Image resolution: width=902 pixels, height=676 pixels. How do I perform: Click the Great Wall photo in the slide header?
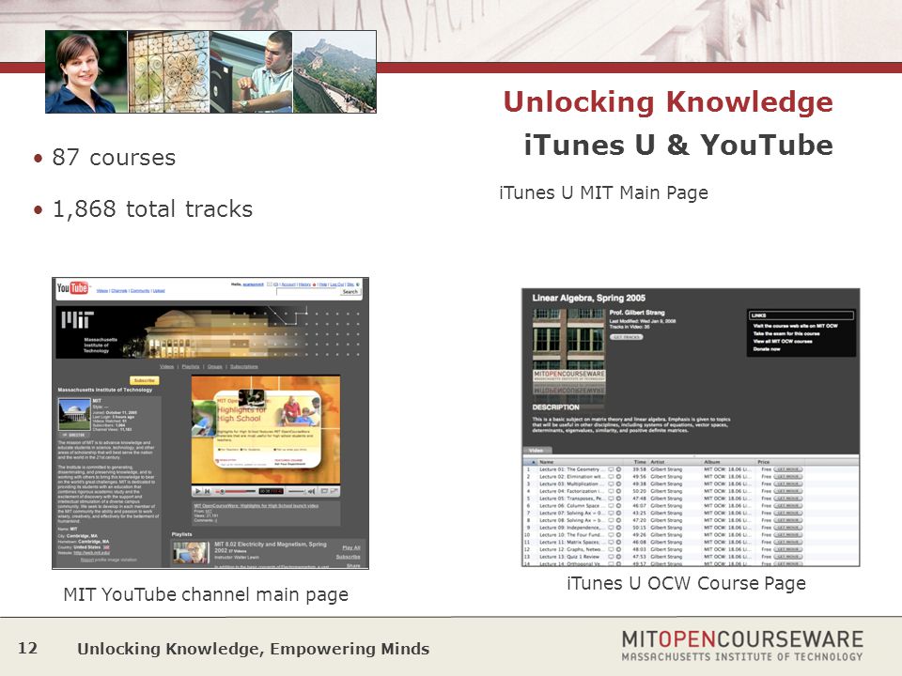(334, 72)
